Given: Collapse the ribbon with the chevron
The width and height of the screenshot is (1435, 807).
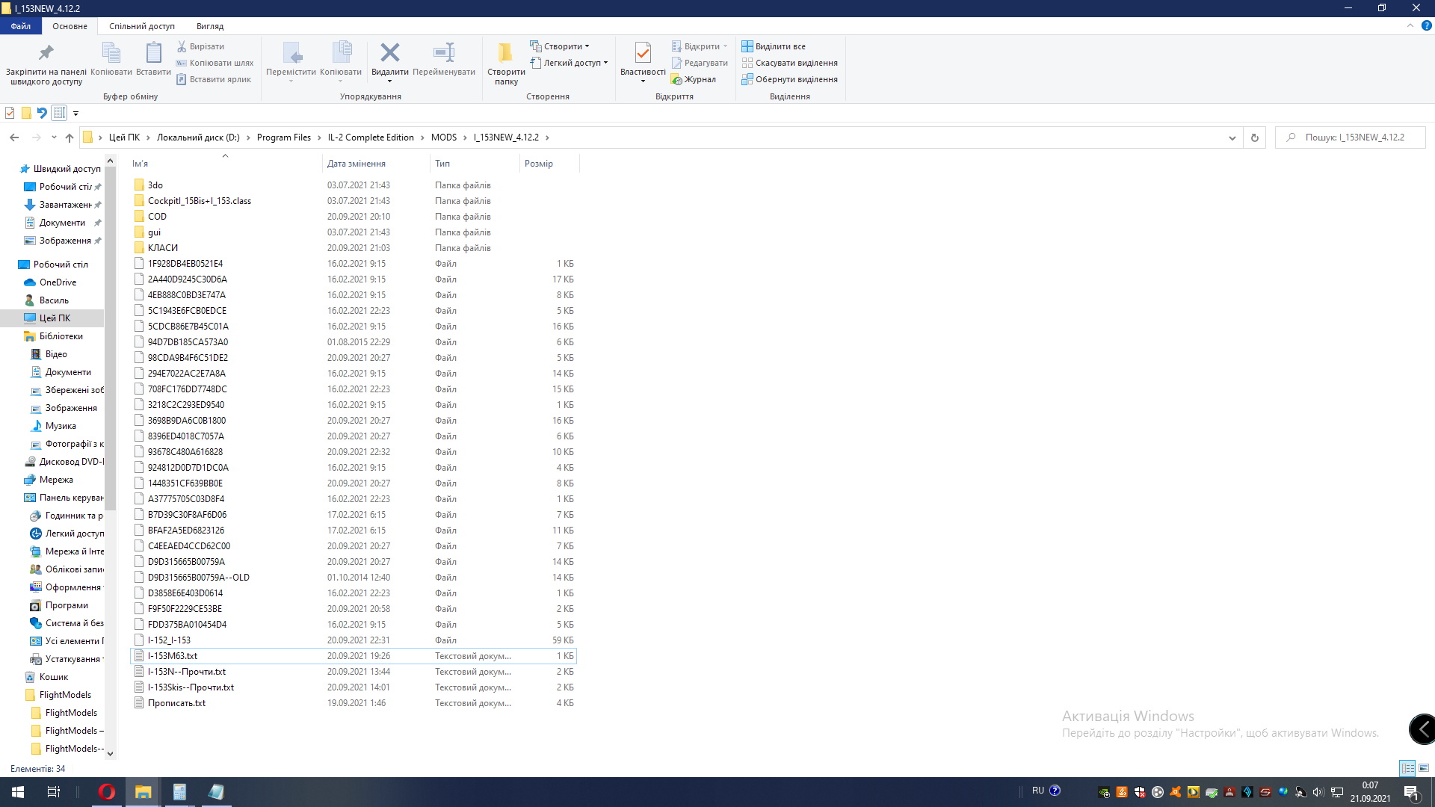Looking at the screenshot, I should (x=1410, y=25).
